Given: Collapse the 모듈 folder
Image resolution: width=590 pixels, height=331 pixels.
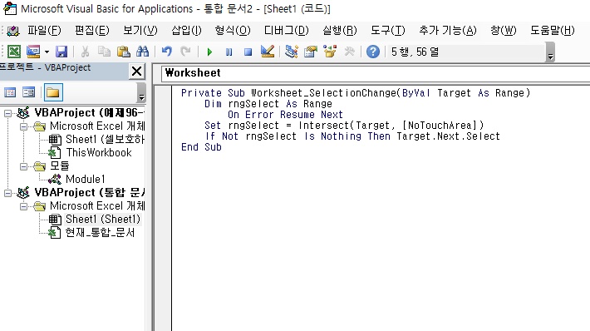Looking at the screenshot, I should click(23, 166).
